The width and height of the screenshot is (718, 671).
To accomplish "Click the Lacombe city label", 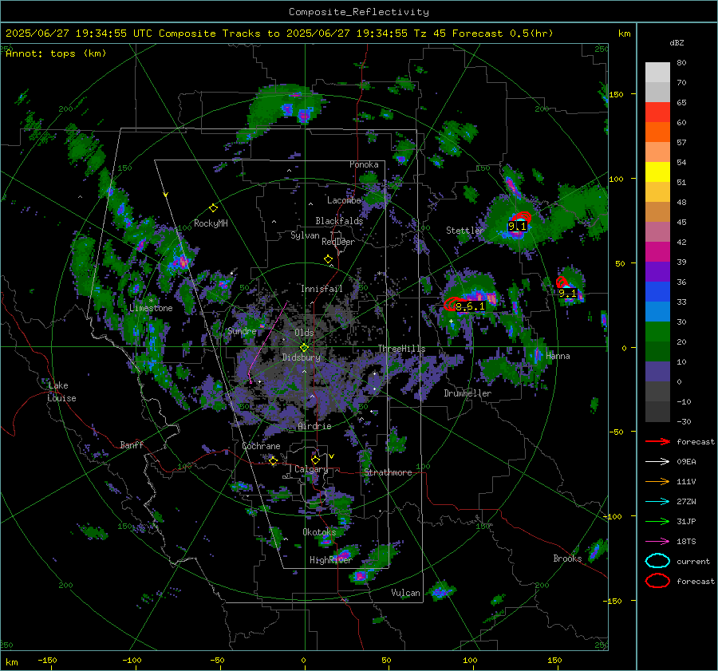I will pos(344,200).
